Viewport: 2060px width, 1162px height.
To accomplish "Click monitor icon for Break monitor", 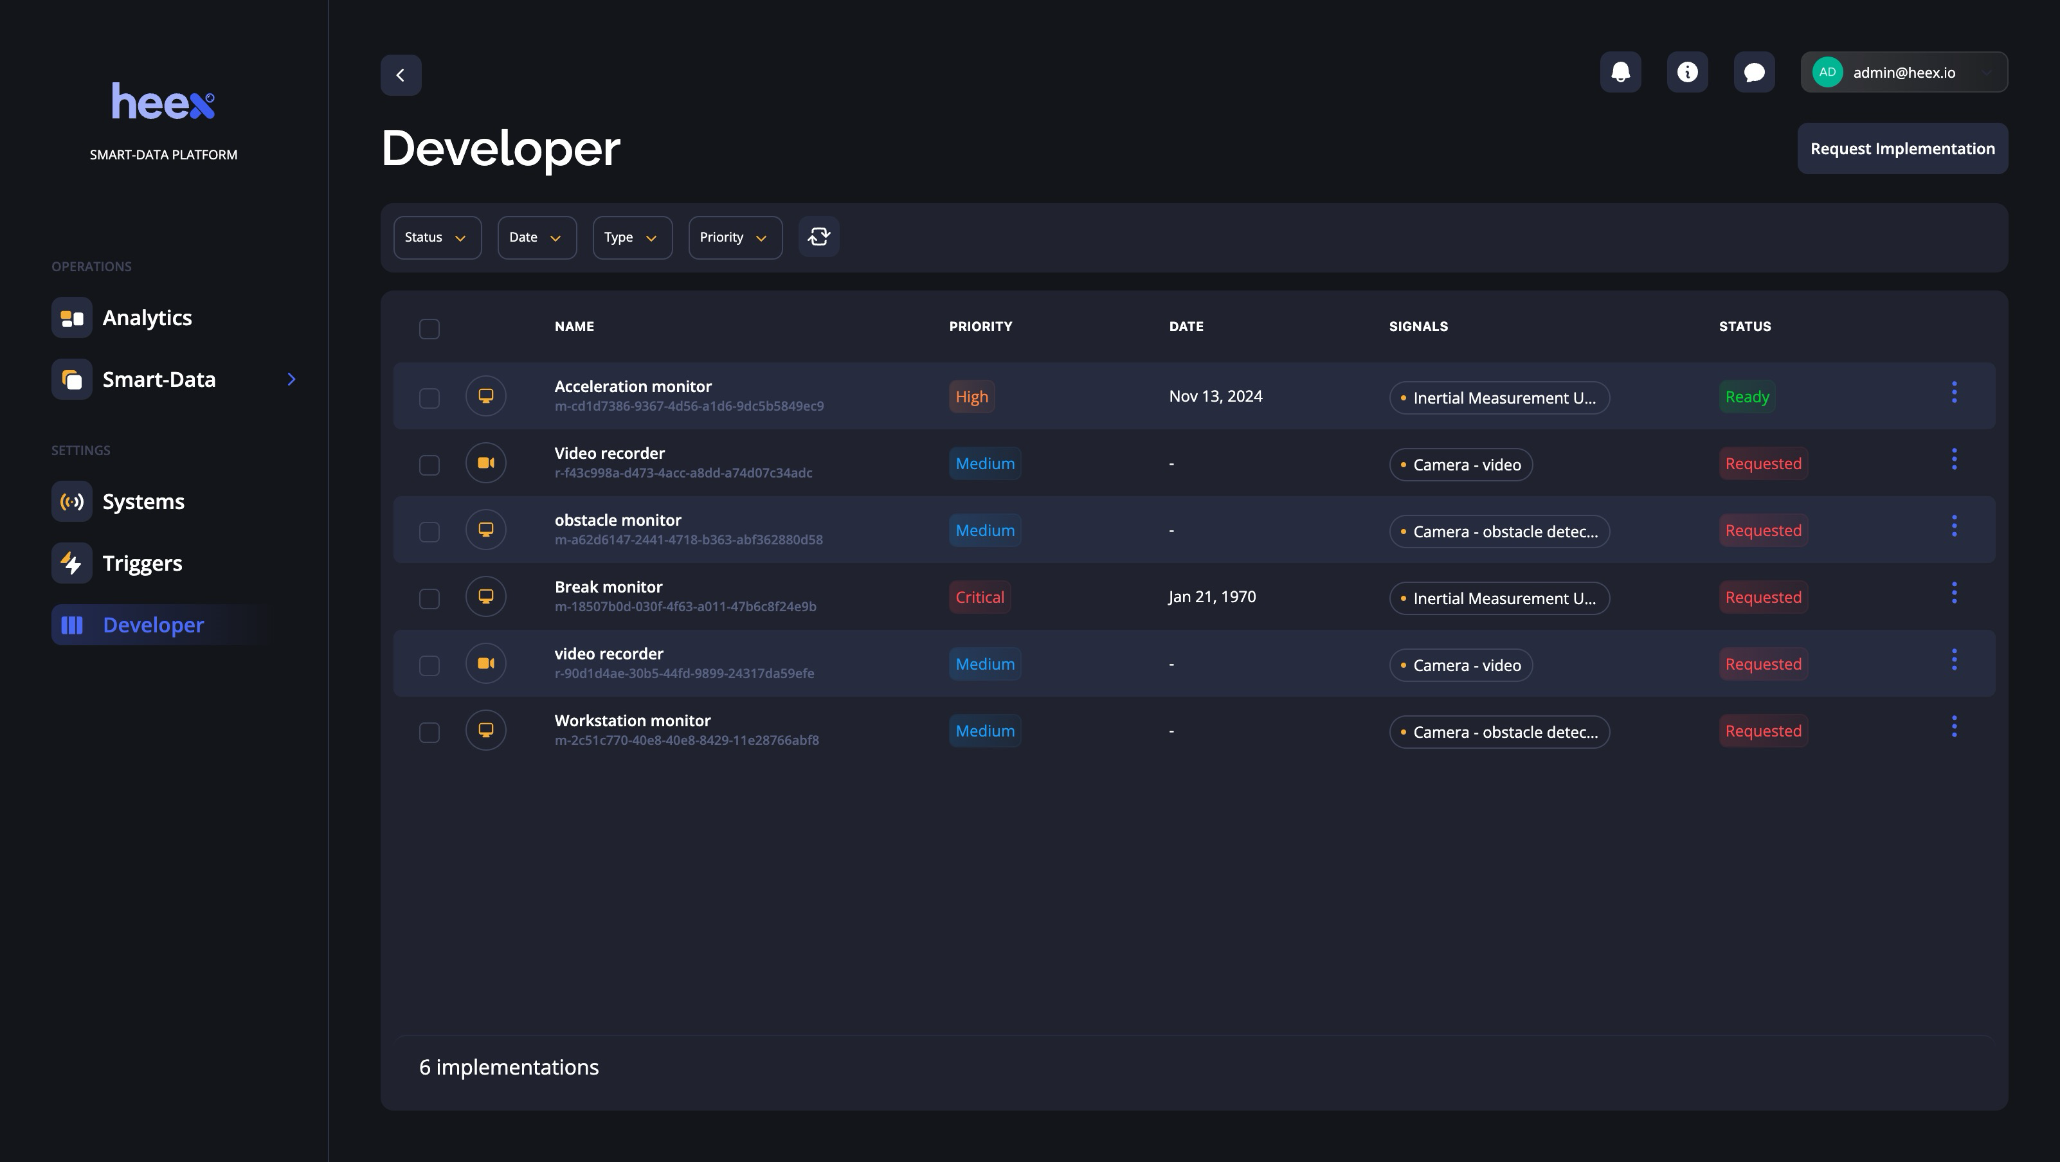I will (486, 597).
